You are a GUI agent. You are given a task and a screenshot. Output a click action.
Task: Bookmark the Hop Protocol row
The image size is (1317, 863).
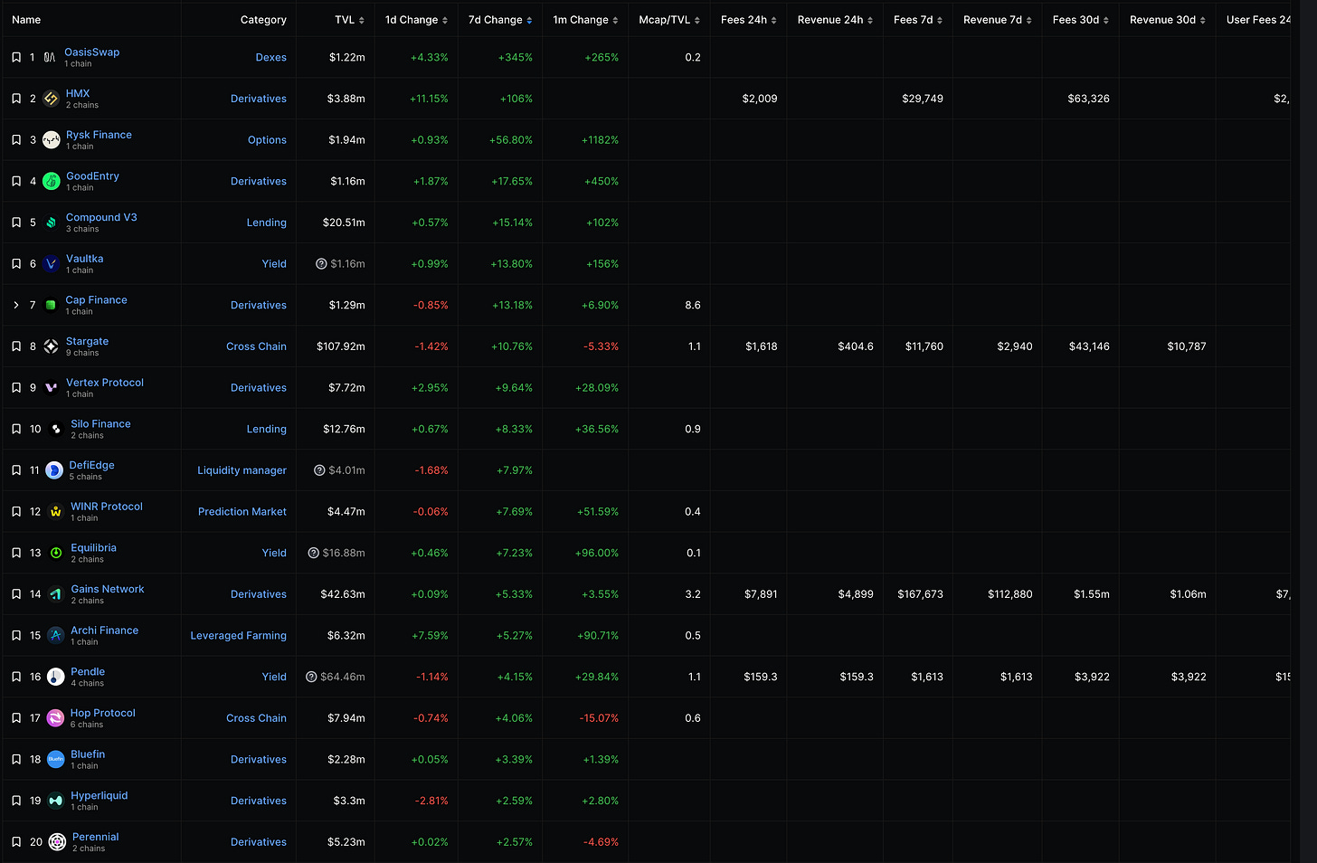pyautogui.click(x=16, y=718)
